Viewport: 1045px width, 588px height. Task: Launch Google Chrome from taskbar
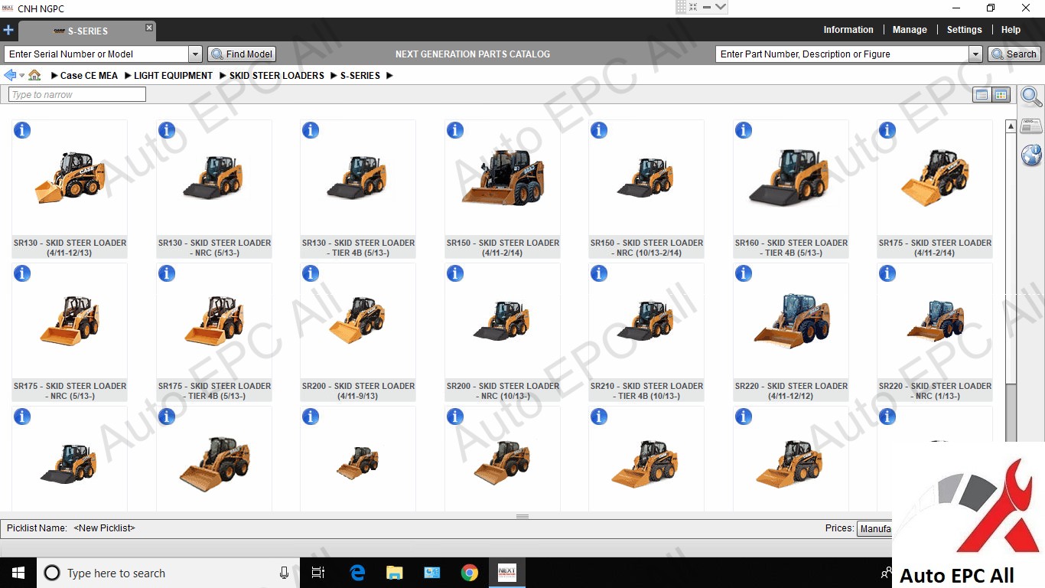[x=470, y=573]
